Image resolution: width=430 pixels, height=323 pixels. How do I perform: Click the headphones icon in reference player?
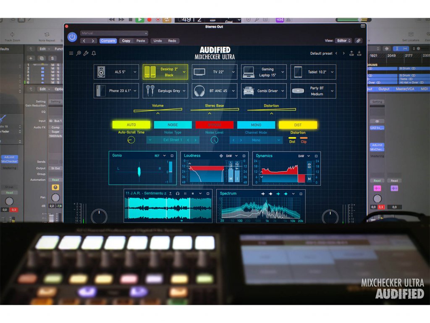(178, 193)
